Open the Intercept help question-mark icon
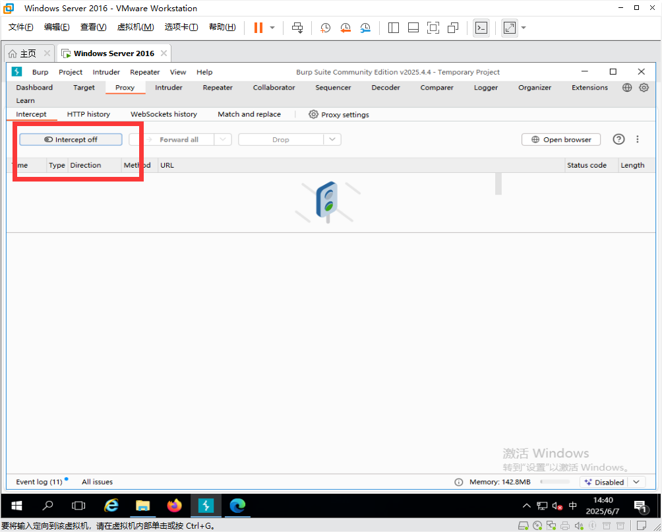Image resolution: width=662 pixels, height=532 pixels. [x=618, y=139]
